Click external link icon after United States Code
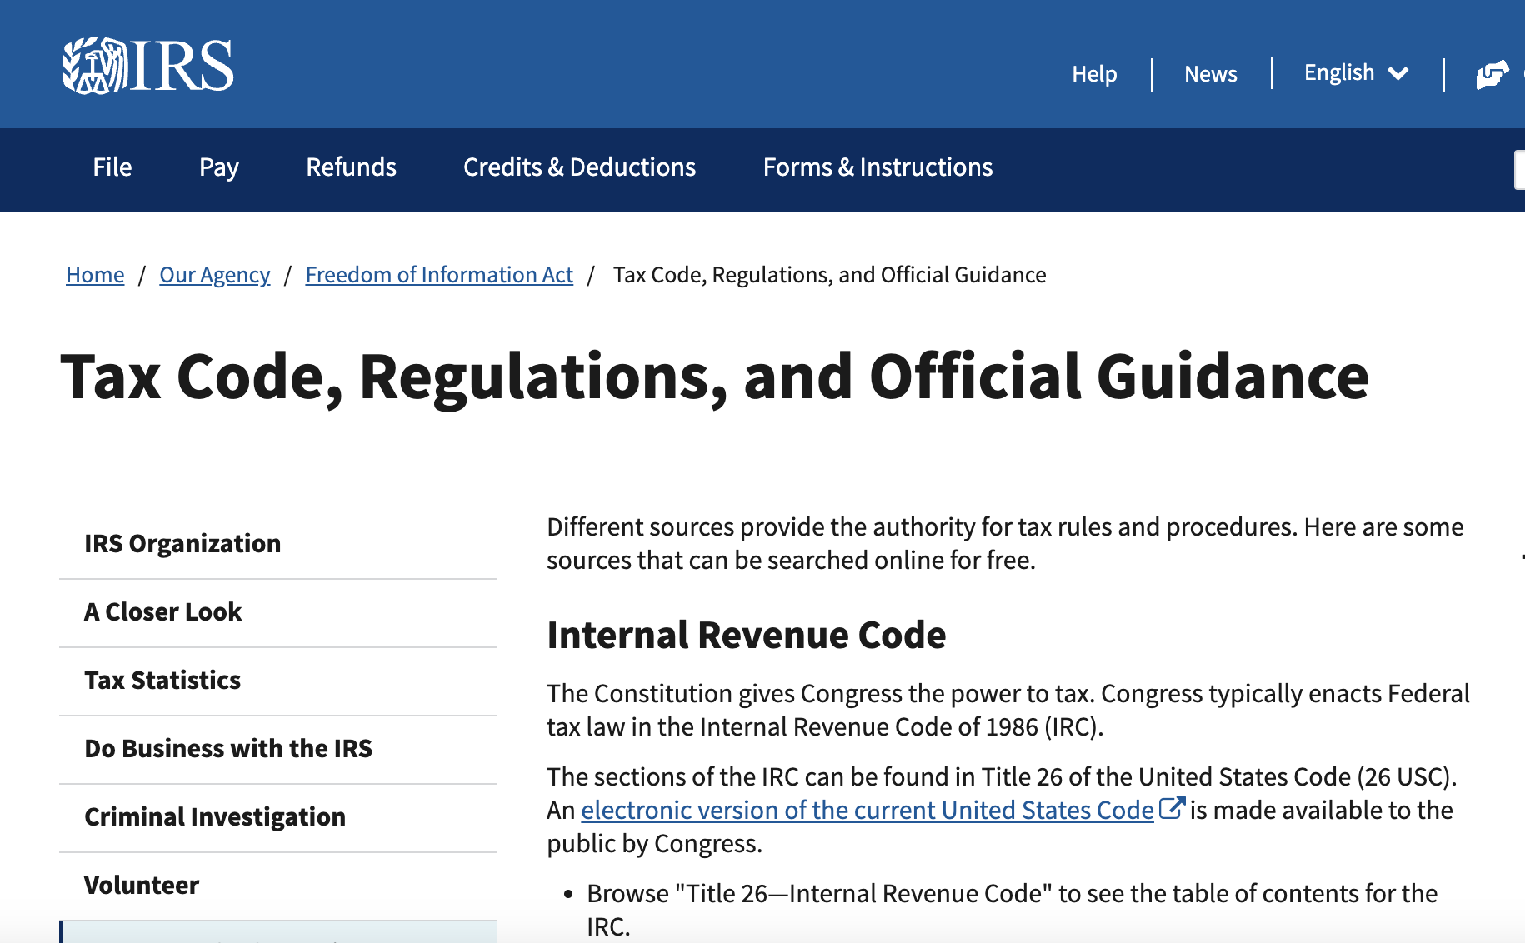Image resolution: width=1525 pixels, height=943 pixels. 1171,808
